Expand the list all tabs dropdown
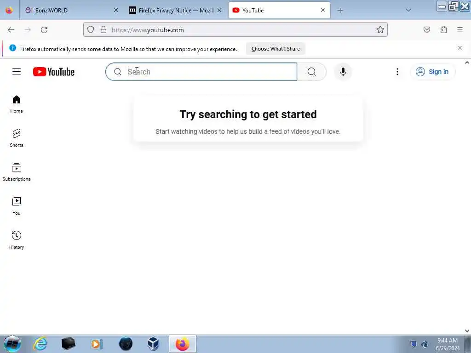 408,10
